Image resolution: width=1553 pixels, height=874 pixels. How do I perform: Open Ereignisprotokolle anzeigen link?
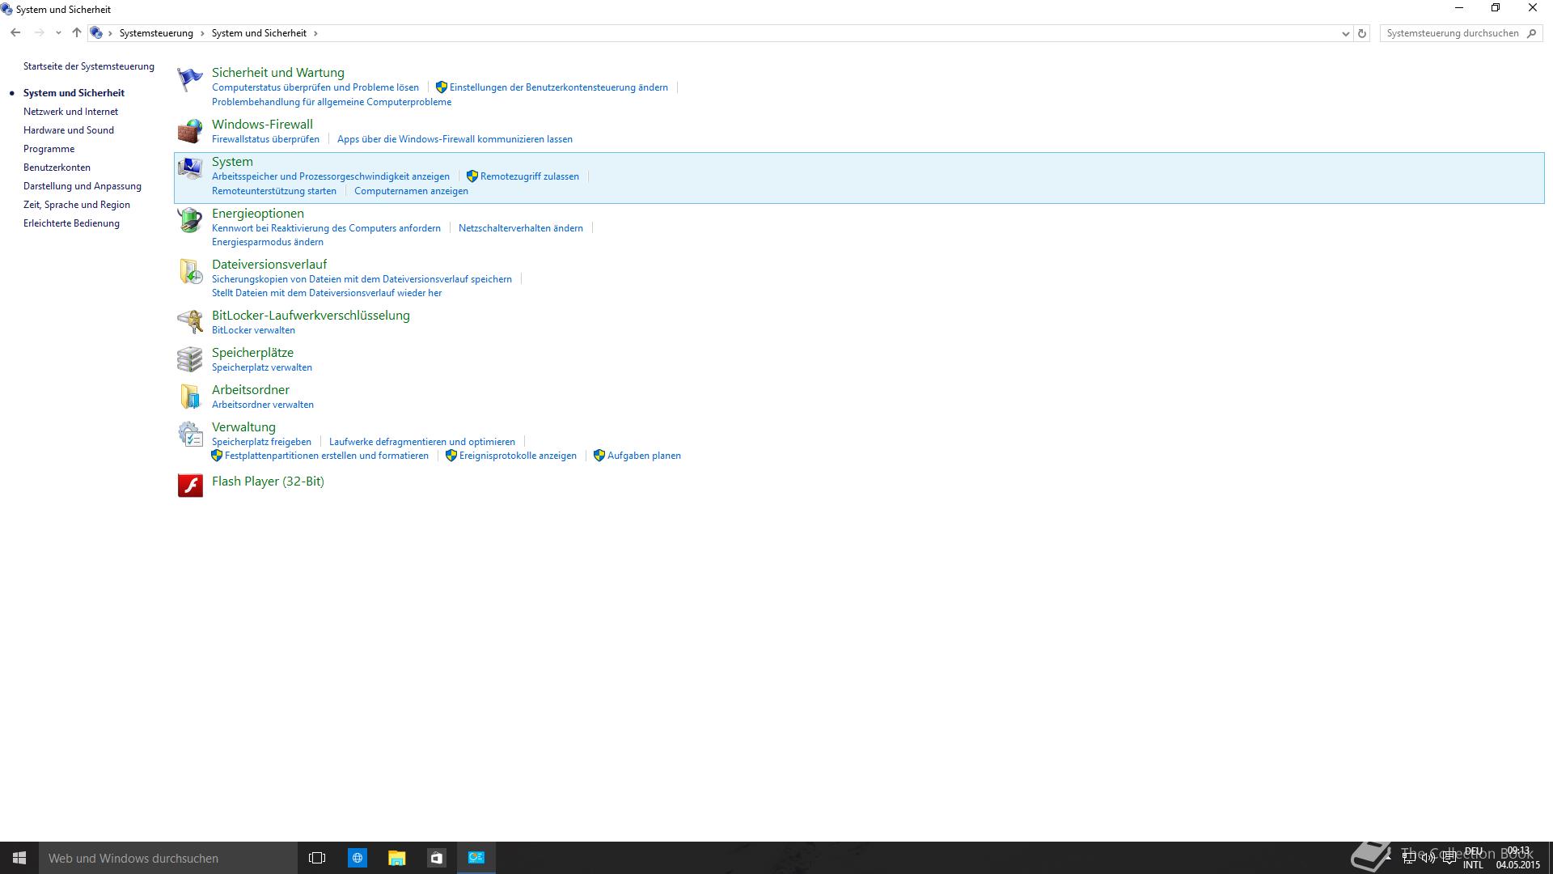tap(518, 456)
